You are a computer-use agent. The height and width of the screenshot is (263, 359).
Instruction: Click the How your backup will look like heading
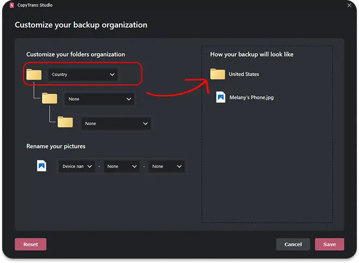coord(252,54)
